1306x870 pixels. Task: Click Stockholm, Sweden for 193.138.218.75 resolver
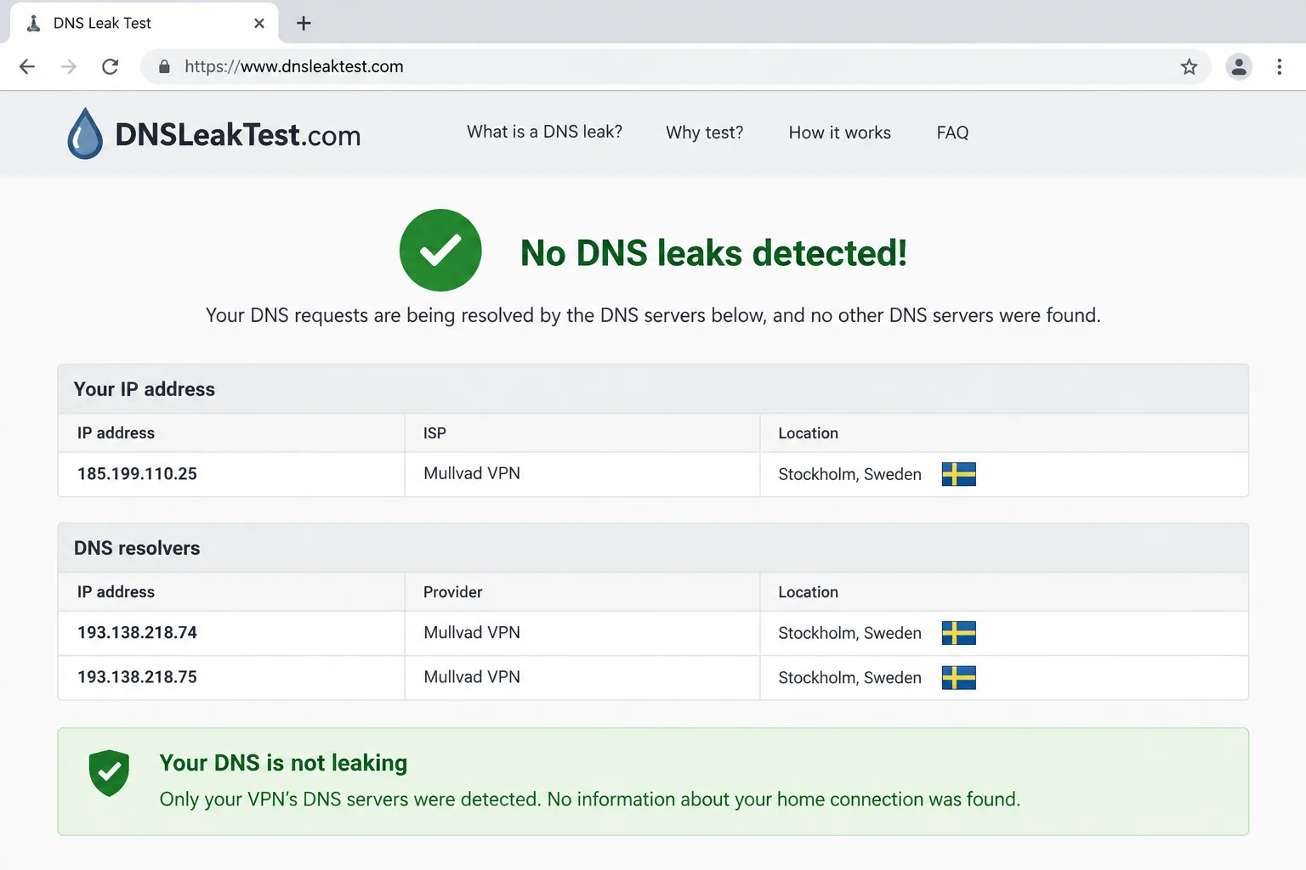tap(849, 677)
